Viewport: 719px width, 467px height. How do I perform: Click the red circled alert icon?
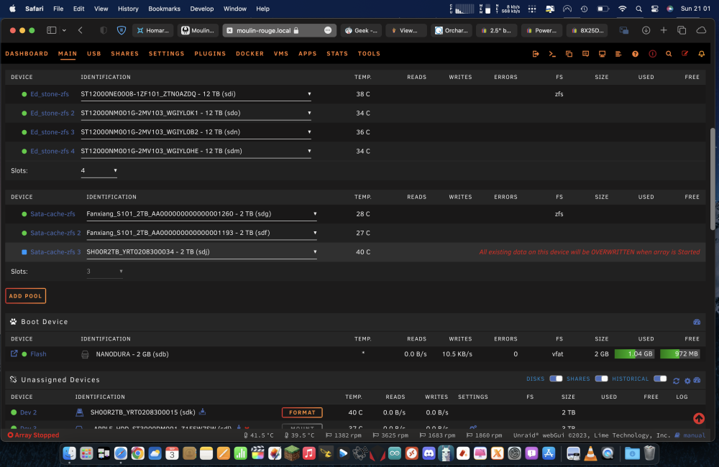click(653, 54)
